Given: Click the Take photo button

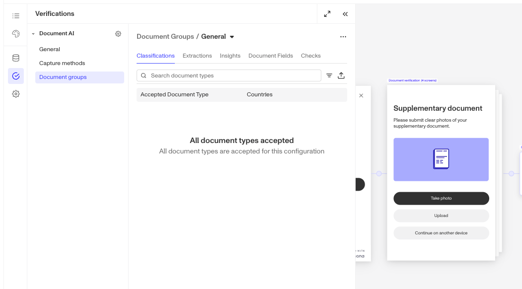Looking at the screenshot, I should (x=441, y=198).
